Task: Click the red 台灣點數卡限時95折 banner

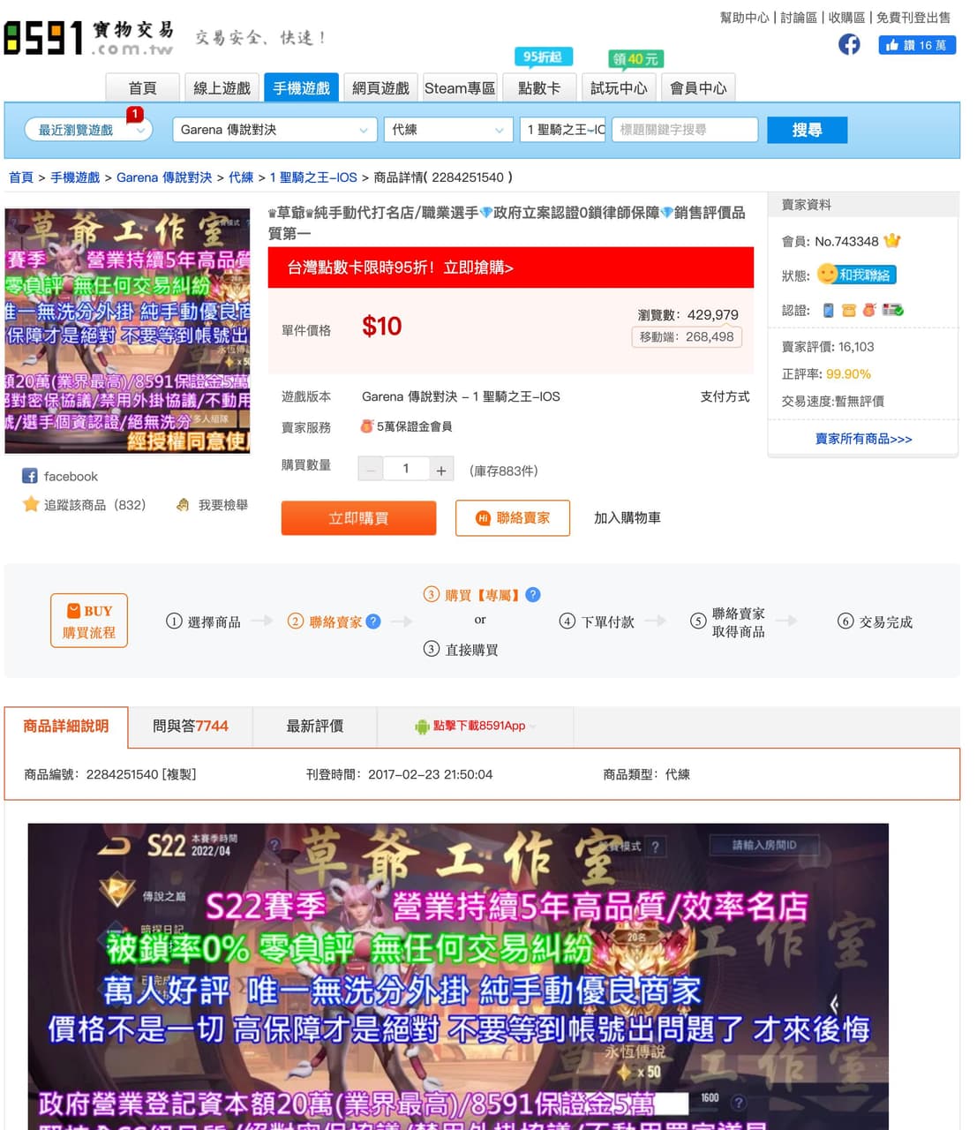Action: click(x=511, y=267)
